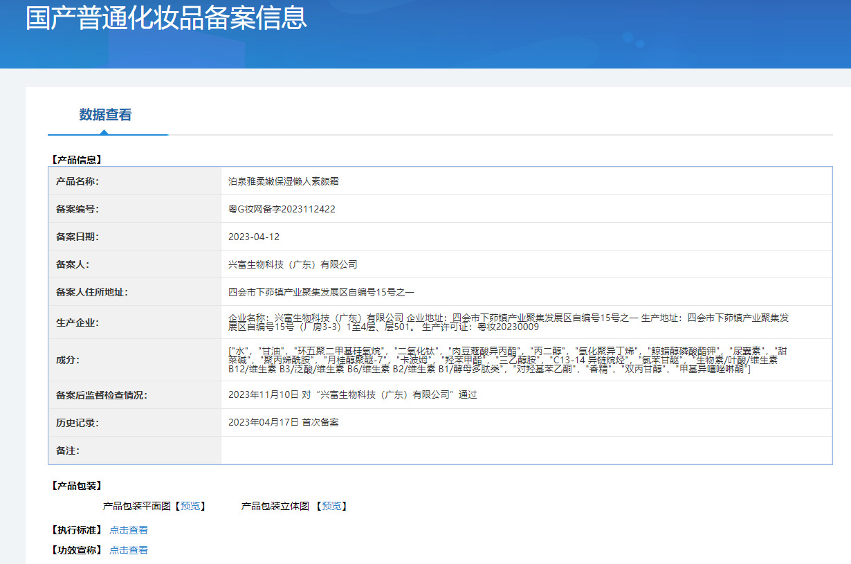851x564 pixels.
Task: Open the 数据查看 tab
Action: tap(105, 115)
